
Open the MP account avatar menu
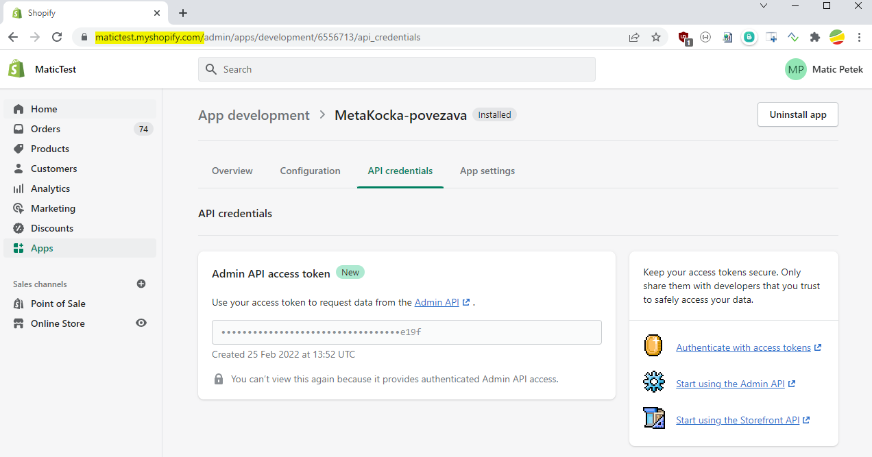coord(796,69)
